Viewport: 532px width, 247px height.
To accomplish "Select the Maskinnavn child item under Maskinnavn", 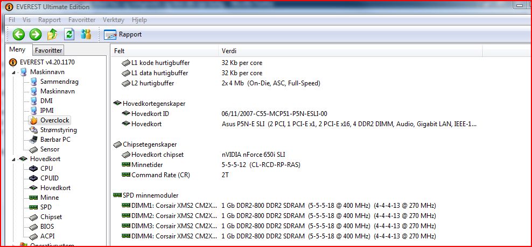I will coord(53,91).
